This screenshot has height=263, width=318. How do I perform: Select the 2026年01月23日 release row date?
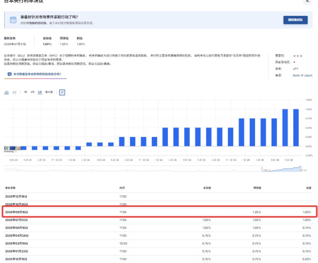16,251
